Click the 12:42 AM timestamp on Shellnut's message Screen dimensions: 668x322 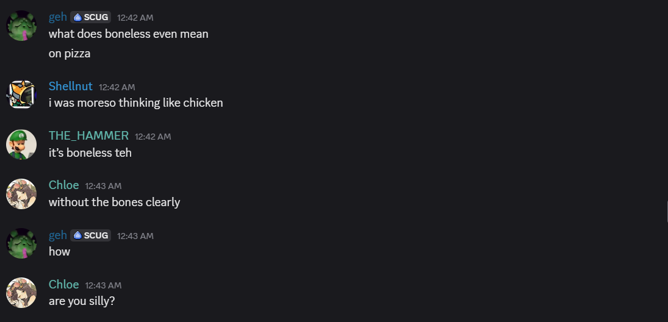[x=117, y=87]
